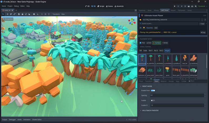
Task: Run a specific scene icon
Action: click(192, 6)
